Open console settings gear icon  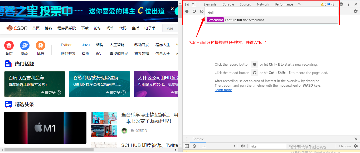coord(356,146)
